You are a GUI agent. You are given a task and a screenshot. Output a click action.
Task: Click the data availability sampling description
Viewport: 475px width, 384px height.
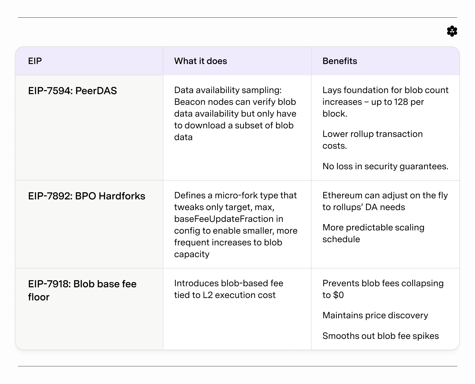(x=235, y=114)
